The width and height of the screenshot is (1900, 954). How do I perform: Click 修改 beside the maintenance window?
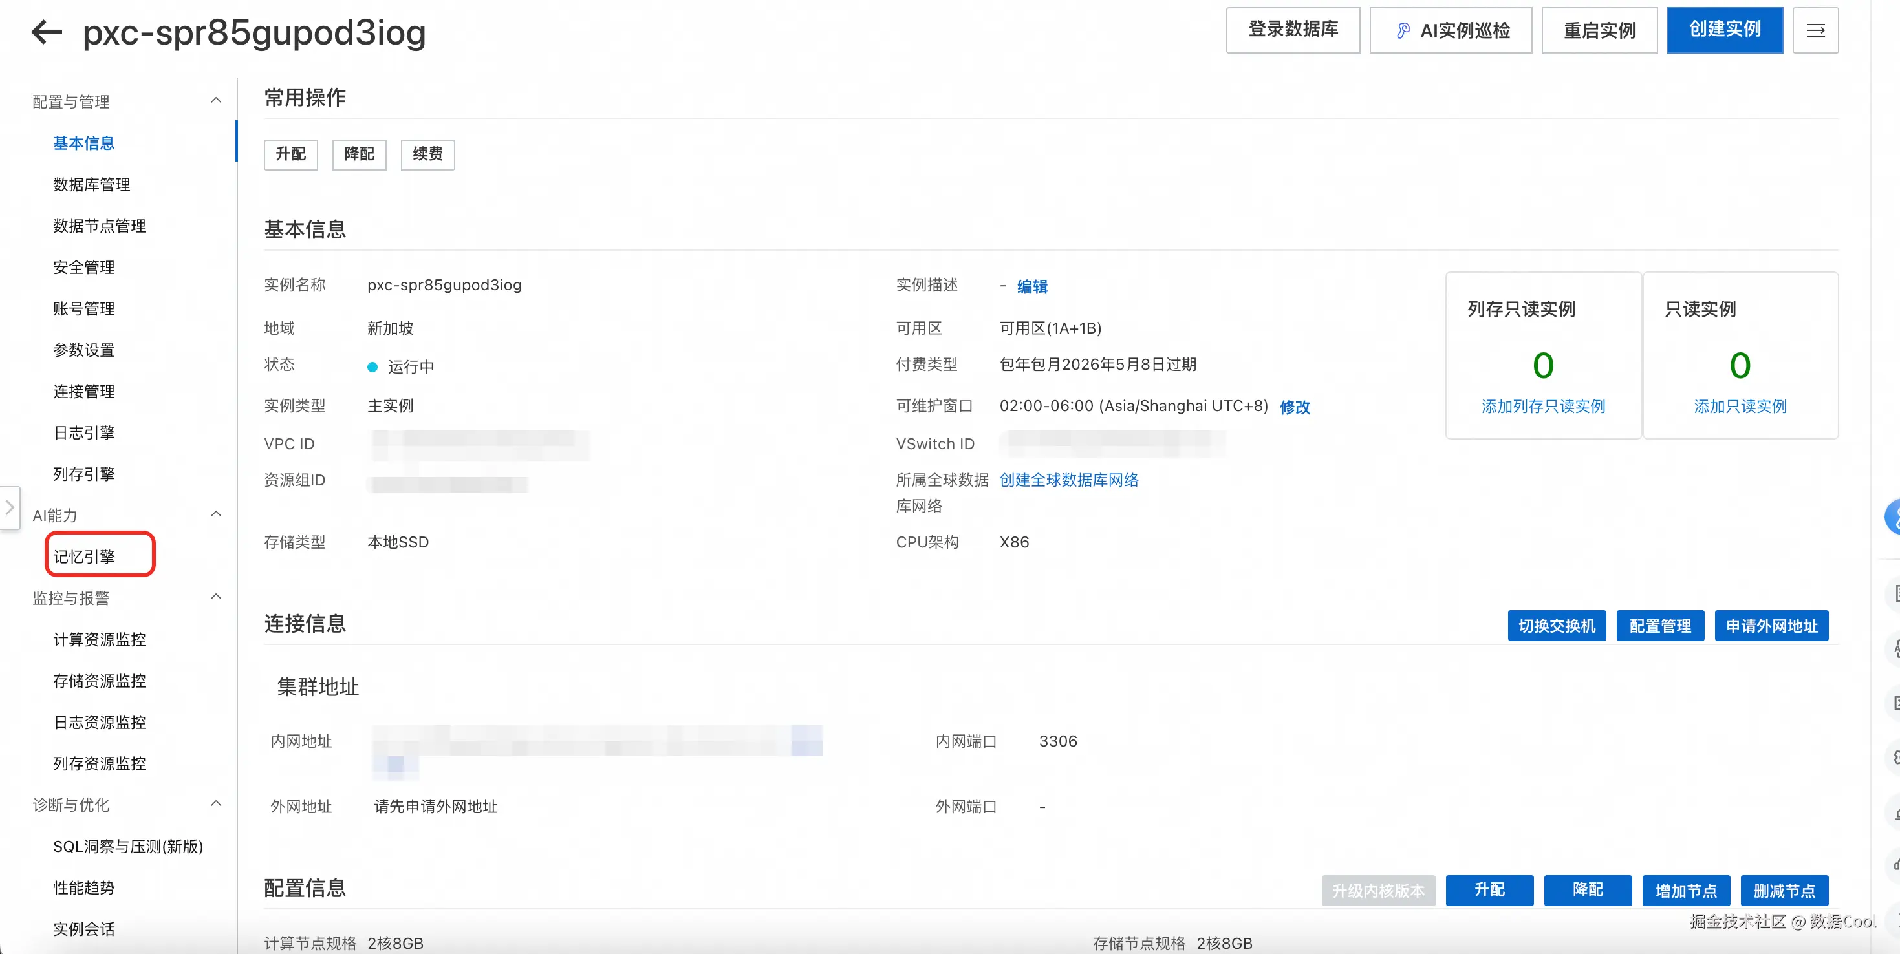pos(1295,407)
